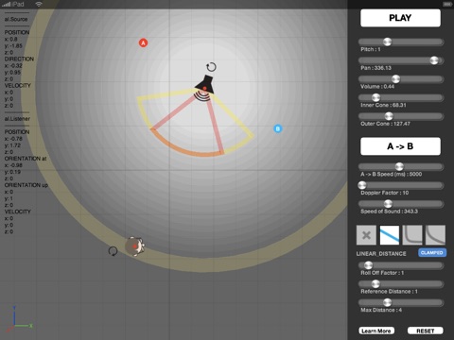Click the Doppler Factor slider knob
The image size is (454, 340).
[x=362, y=185]
